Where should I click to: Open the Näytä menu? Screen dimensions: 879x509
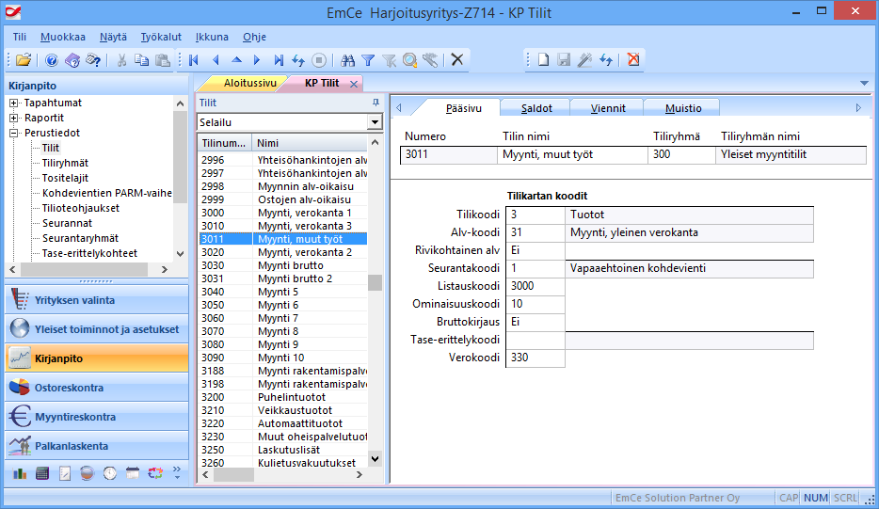pyautogui.click(x=113, y=37)
